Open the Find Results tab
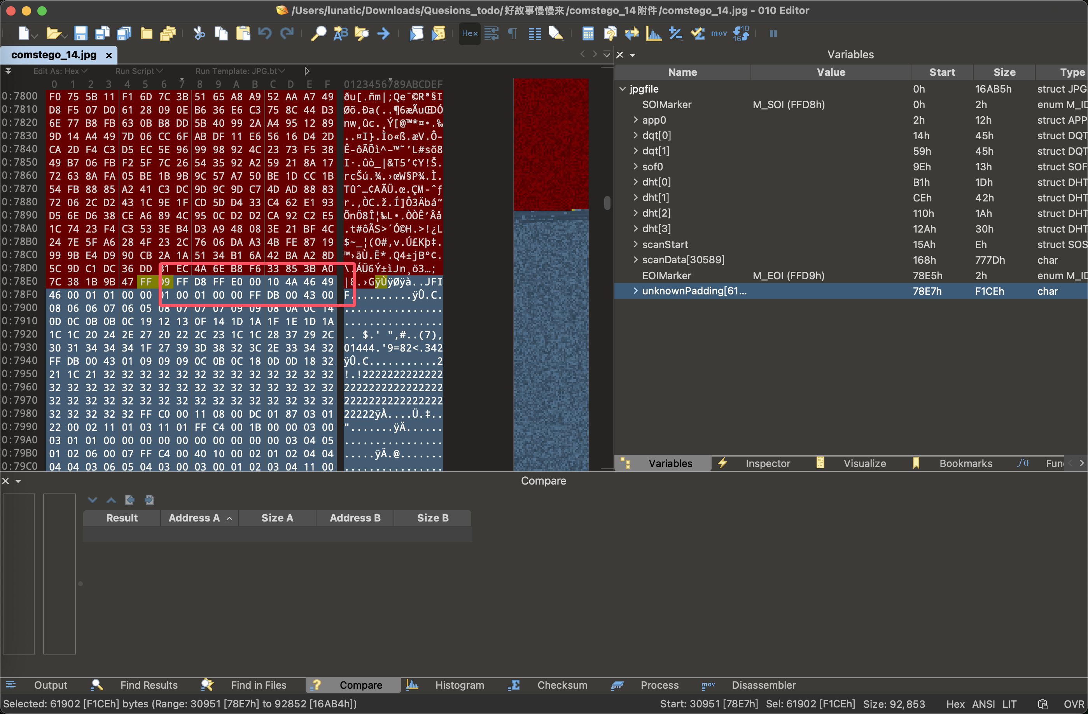Viewport: 1088px width, 714px height. pos(149,685)
